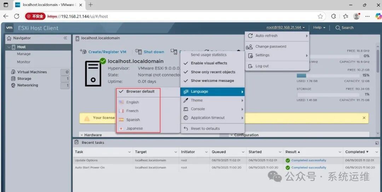Open Target column dropdown arrow
This screenshot has width=382, height=192.
(176, 152)
